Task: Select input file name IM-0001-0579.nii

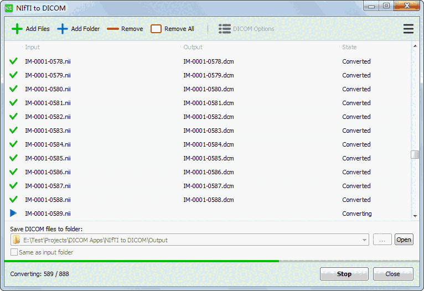Action: click(48, 75)
